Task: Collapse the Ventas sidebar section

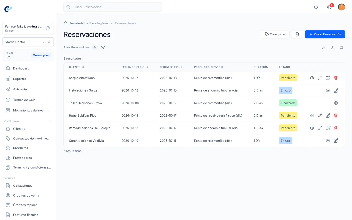Action: (51, 178)
